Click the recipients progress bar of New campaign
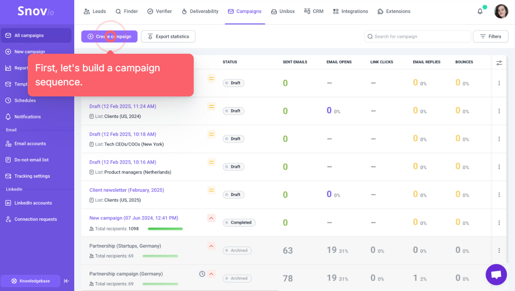Viewport: 515px width, 291px height. (x=165, y=229)
